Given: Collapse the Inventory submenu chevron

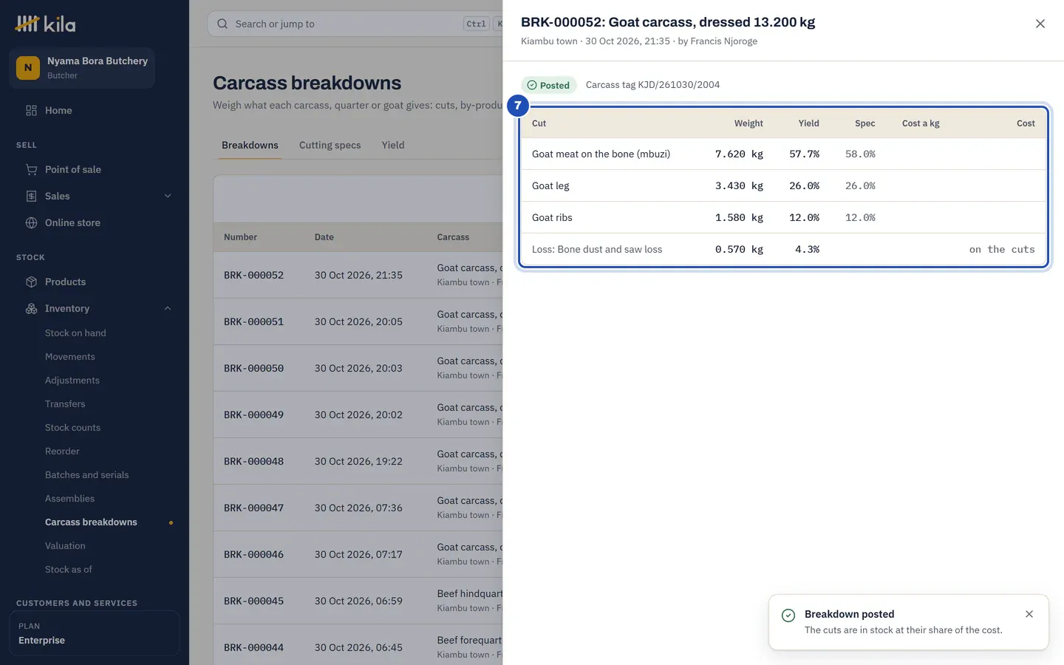Looking at the screenshot, I should [x=168, y=308].
